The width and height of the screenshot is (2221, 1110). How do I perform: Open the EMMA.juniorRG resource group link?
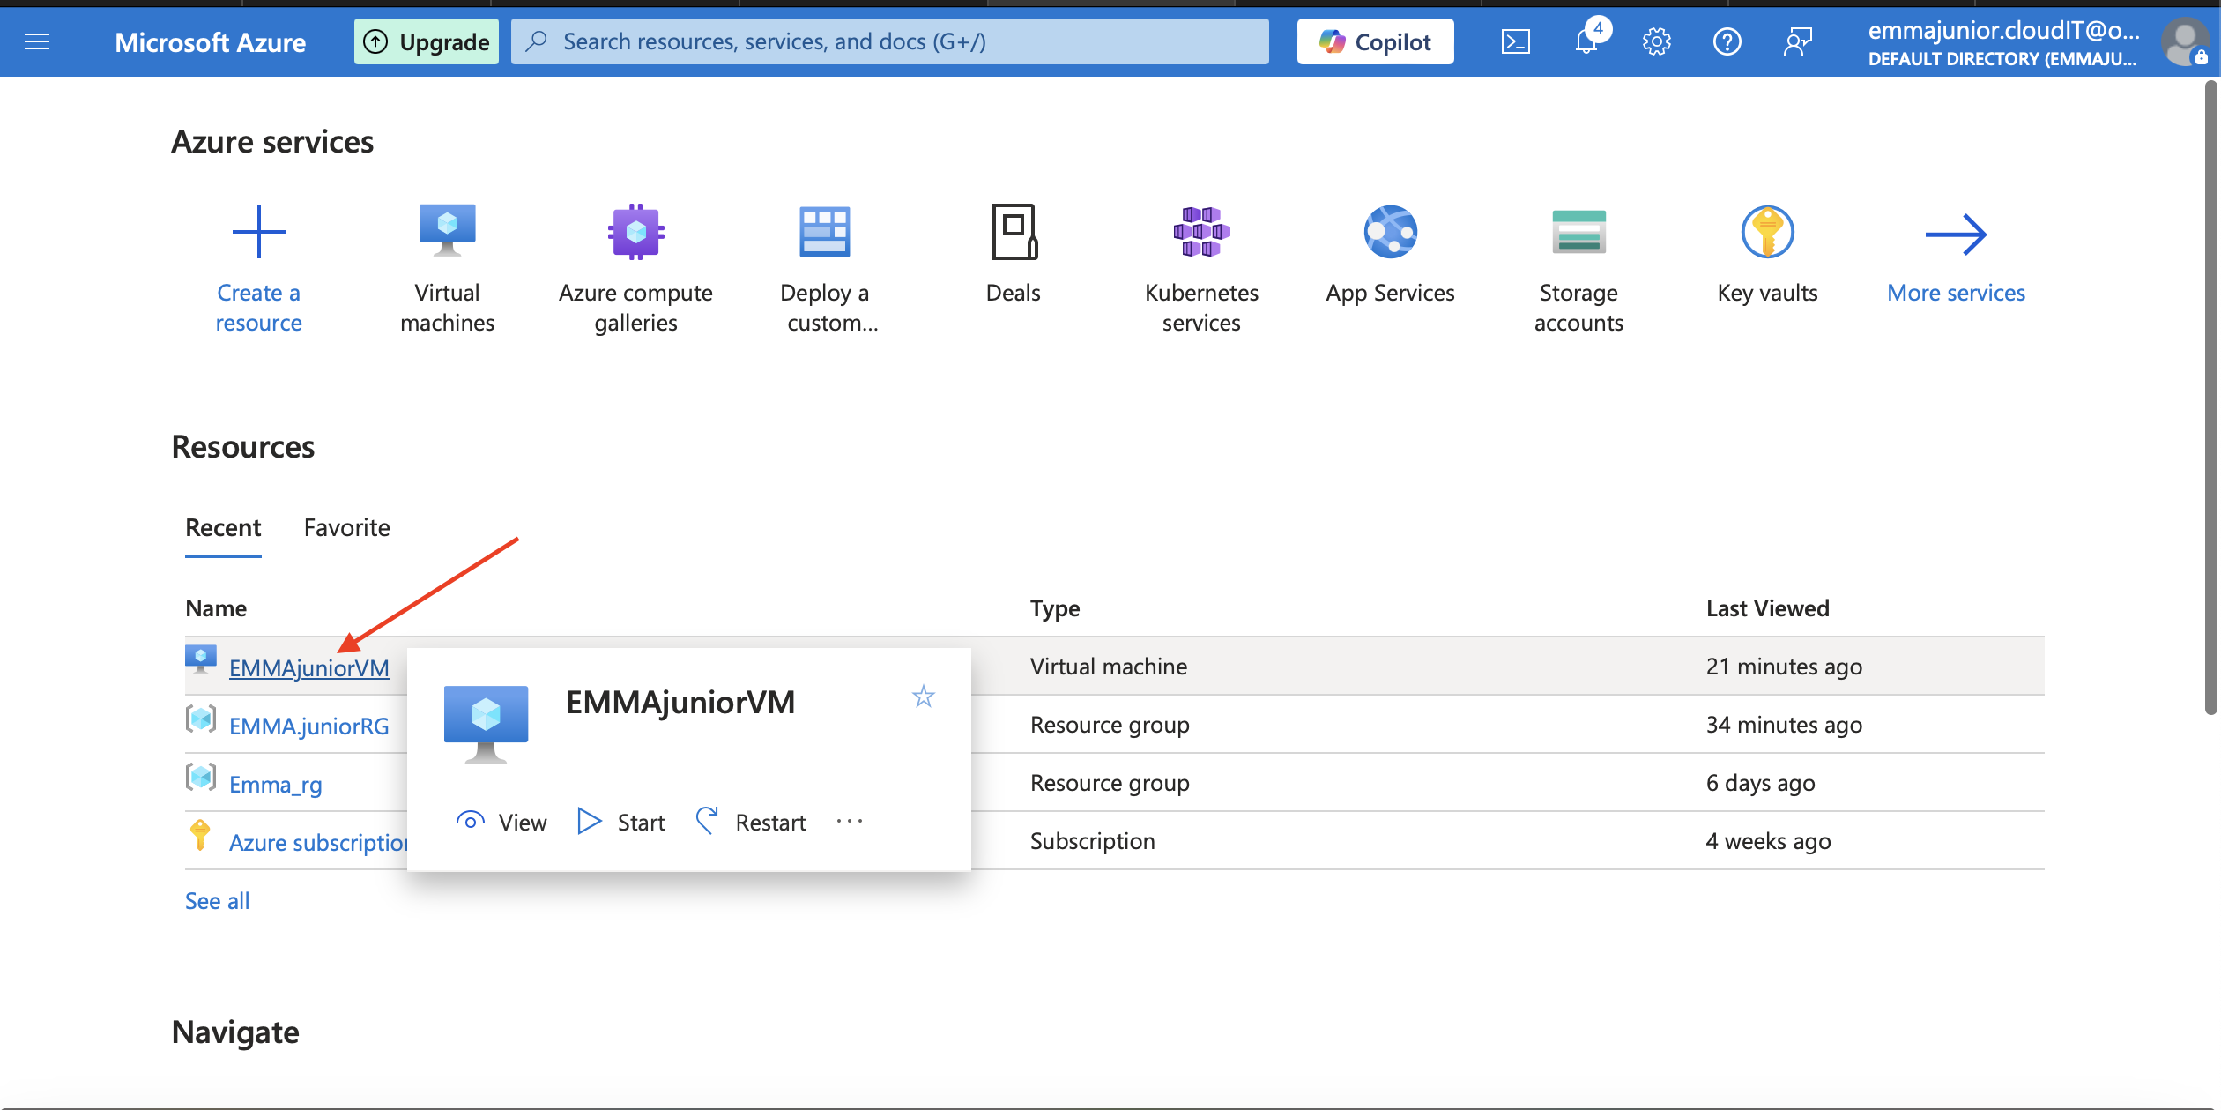(x=308, y=726)
